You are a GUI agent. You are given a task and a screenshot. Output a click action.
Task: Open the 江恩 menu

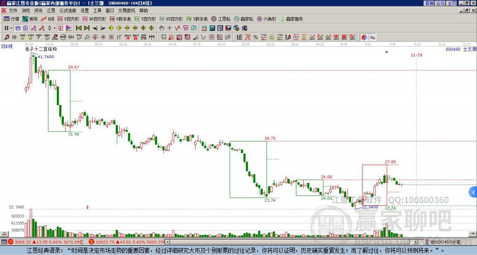tap(51, 11)
